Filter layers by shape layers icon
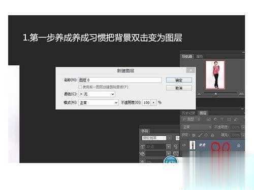The height and width of the screenshot is (190, 254). tap(229, 120)
